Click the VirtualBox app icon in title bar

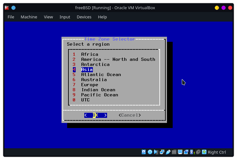(7, 8)
